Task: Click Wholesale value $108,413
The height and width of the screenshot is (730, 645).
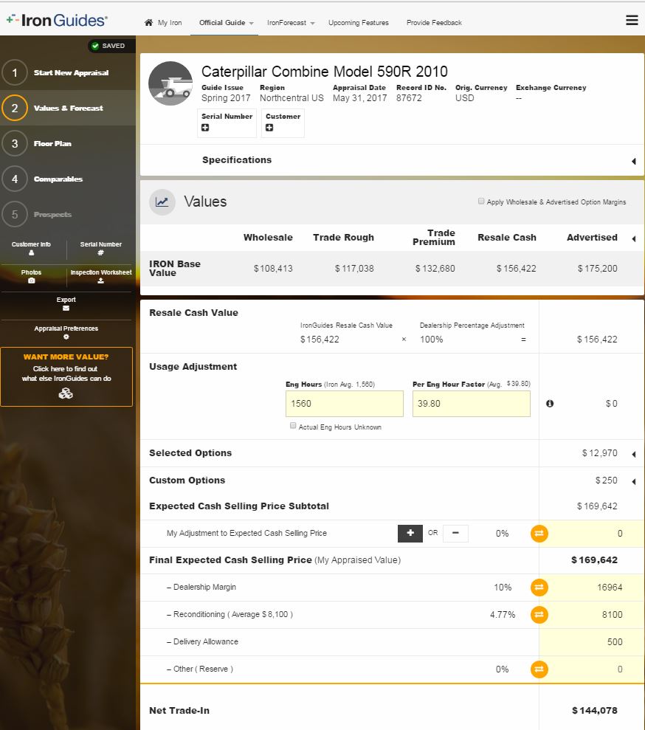Action: 273,269
